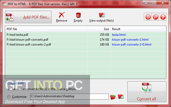Click the Size column header
The width and height of the screenshot is (171, 107).
pos(99,29)
